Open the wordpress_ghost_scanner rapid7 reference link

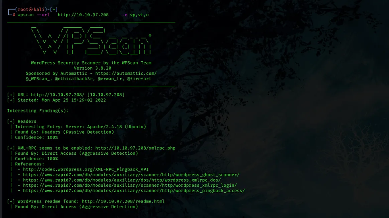131,175
